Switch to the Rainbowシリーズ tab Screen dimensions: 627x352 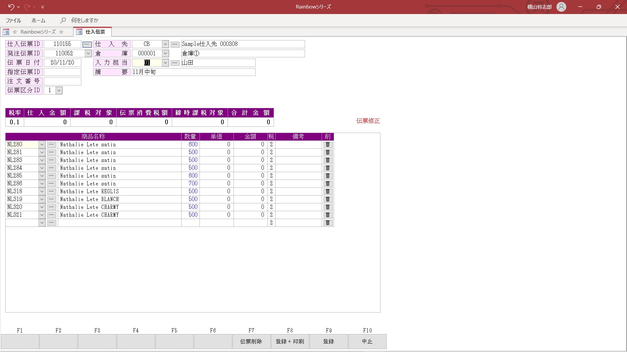(38, 32)
